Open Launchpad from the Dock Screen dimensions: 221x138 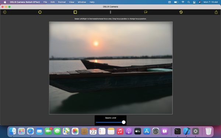click(x=21, y=131)
